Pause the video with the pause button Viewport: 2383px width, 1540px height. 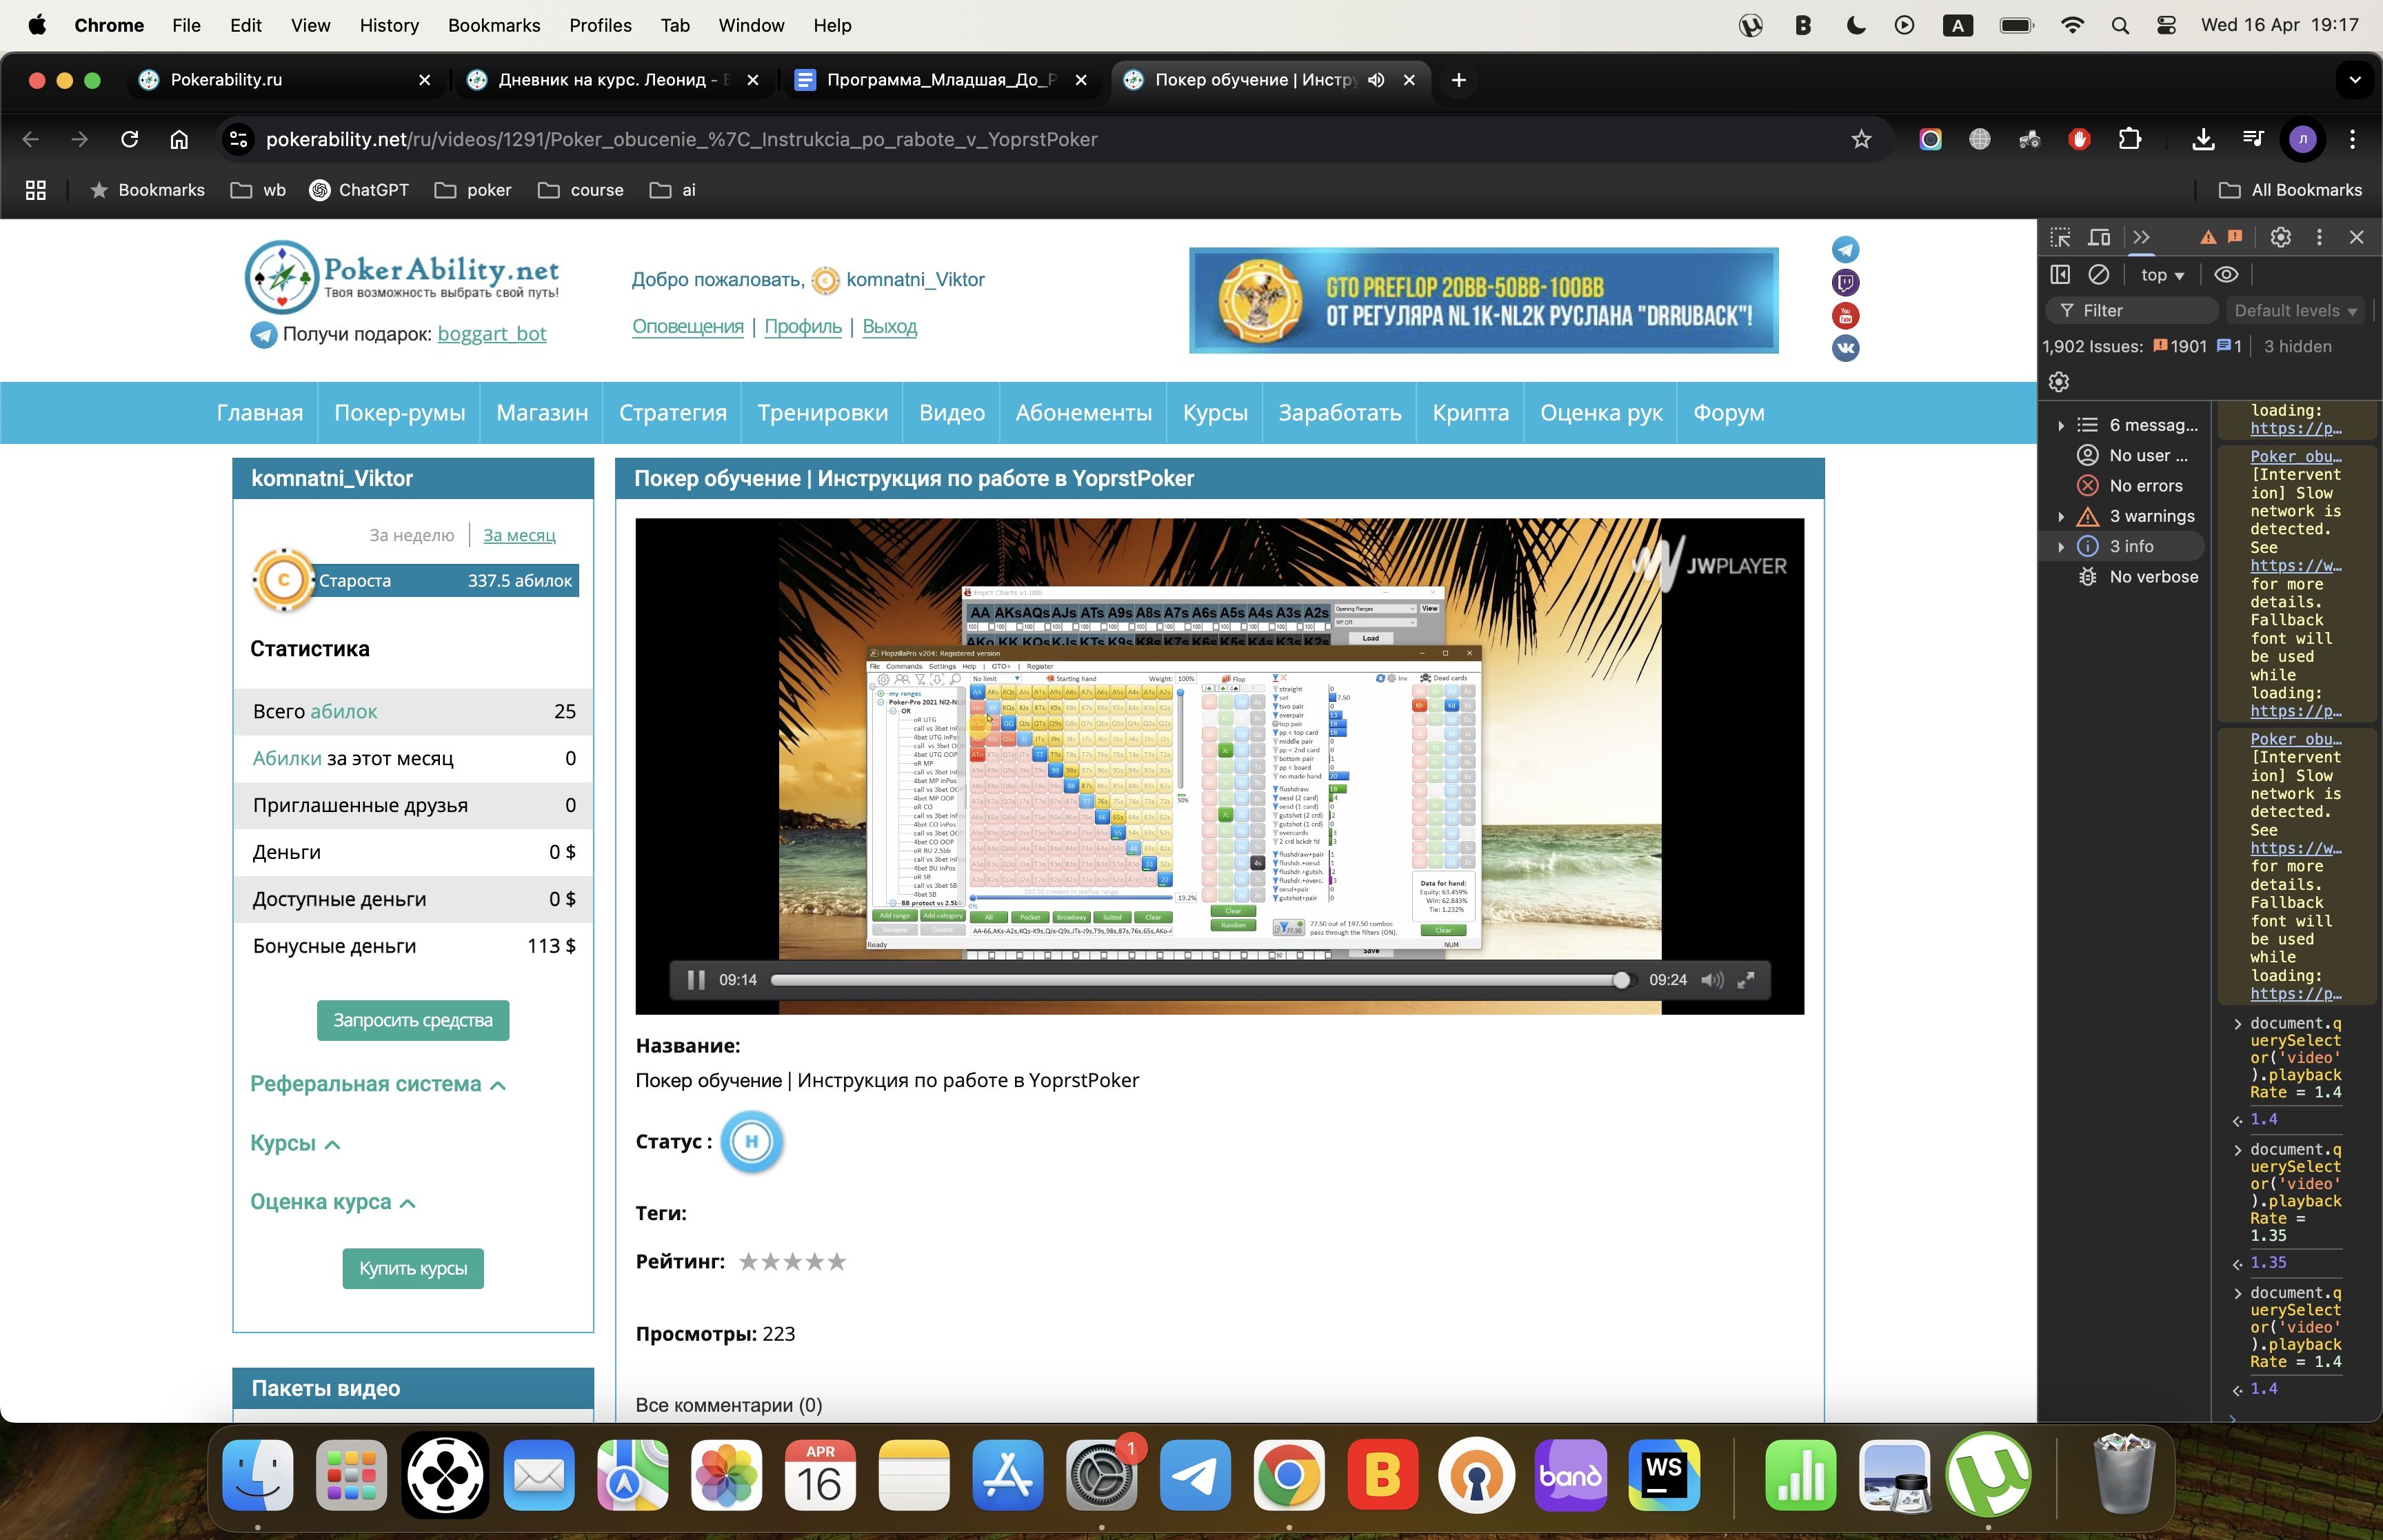pos(696,980)
